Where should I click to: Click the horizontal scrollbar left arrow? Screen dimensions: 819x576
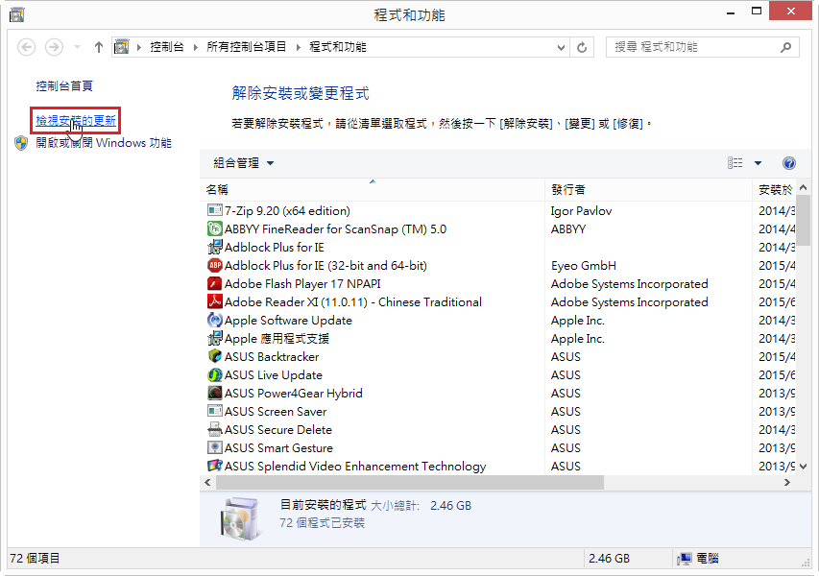207,483
